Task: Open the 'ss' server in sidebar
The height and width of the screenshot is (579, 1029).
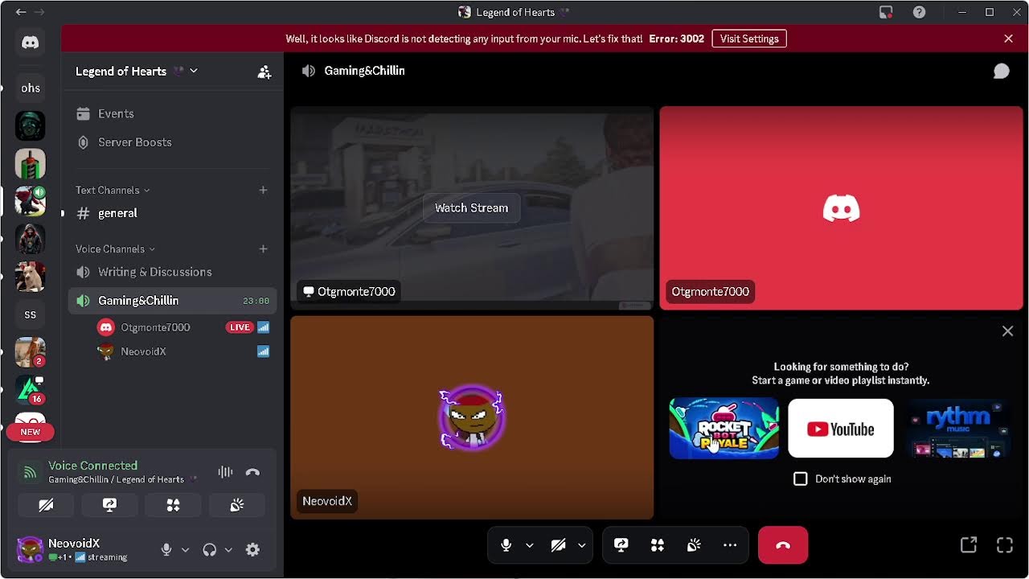Action: pyautogui.click(x=31, y=314)
